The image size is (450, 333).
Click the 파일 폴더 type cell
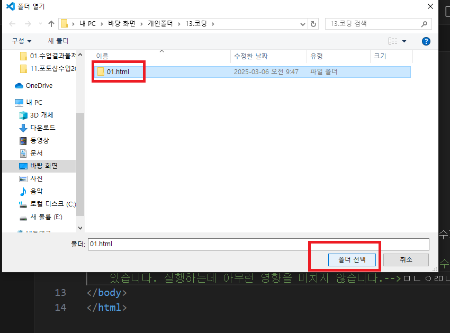point(323,72)
